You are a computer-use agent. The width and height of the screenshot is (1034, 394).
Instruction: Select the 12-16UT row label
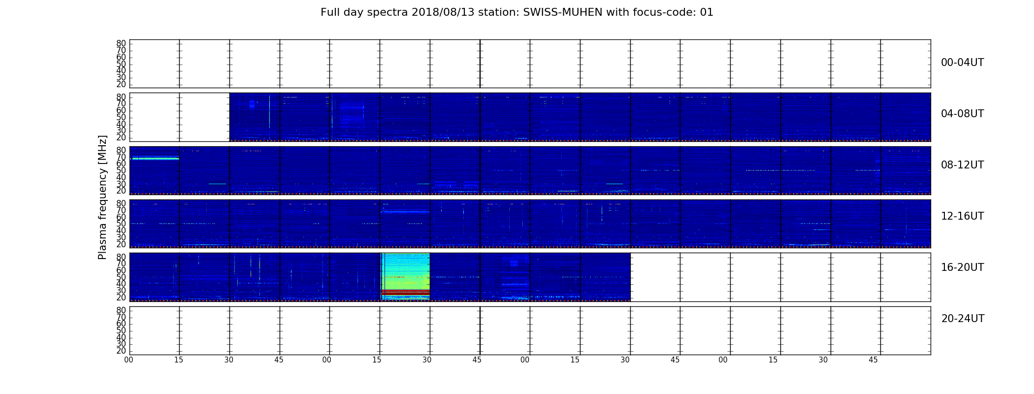pyautogui.click(x=962, y=216)
